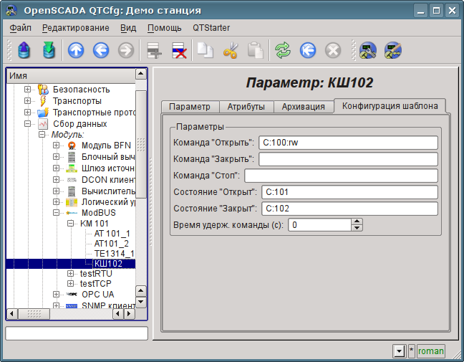The width and height of the screenshot is (464, 362).
Task: Click the horizontal scrollbar of the tree panel
Action: 72,313
